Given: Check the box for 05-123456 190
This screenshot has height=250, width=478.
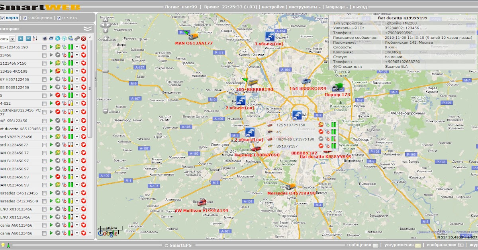Looking at the screenshot, I should (x=44, y=47).
